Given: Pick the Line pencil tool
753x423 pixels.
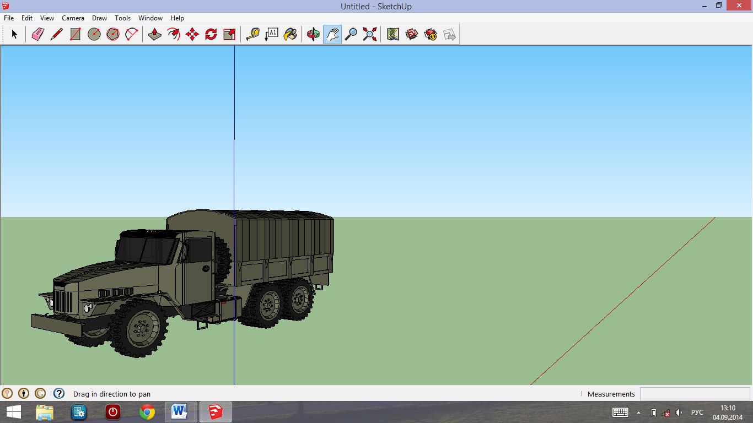Looking at the screenshot, I should [56, 34].
